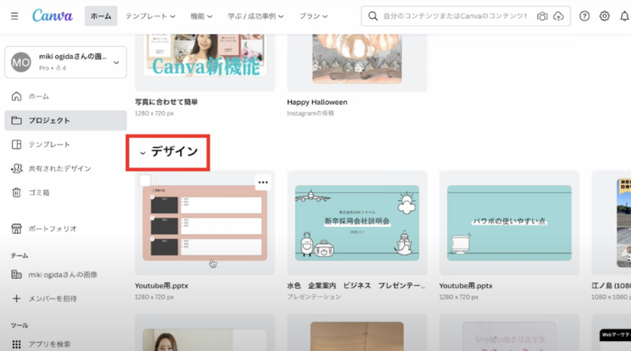Open three-dot menu on Youtube用.pptx card
The image size is (631, 351).
coord(263,182)
